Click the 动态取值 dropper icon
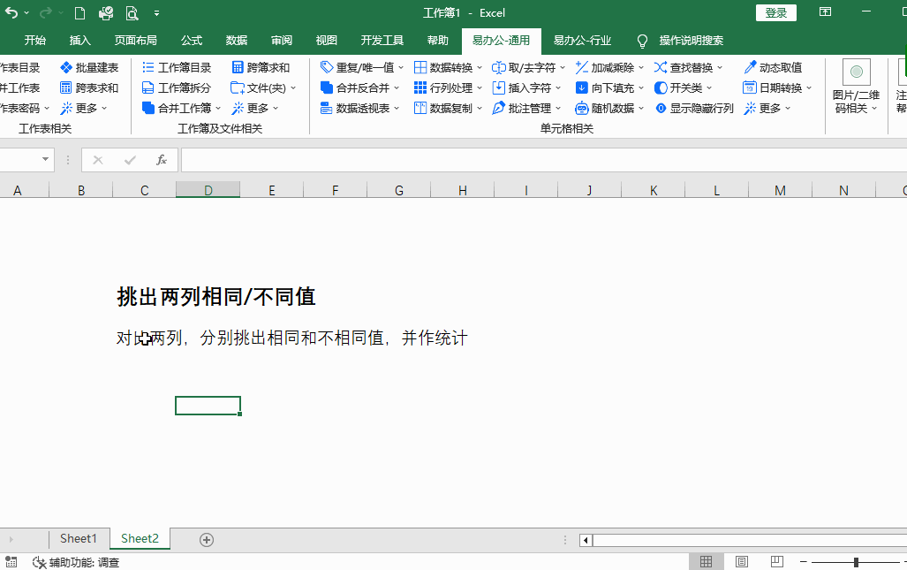907x570 pixels. pos(750,67)
